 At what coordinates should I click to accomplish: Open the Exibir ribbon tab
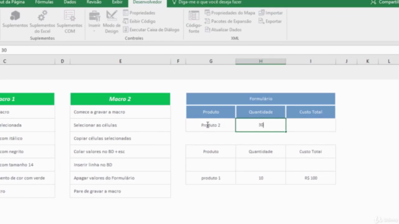click(117, 2)
